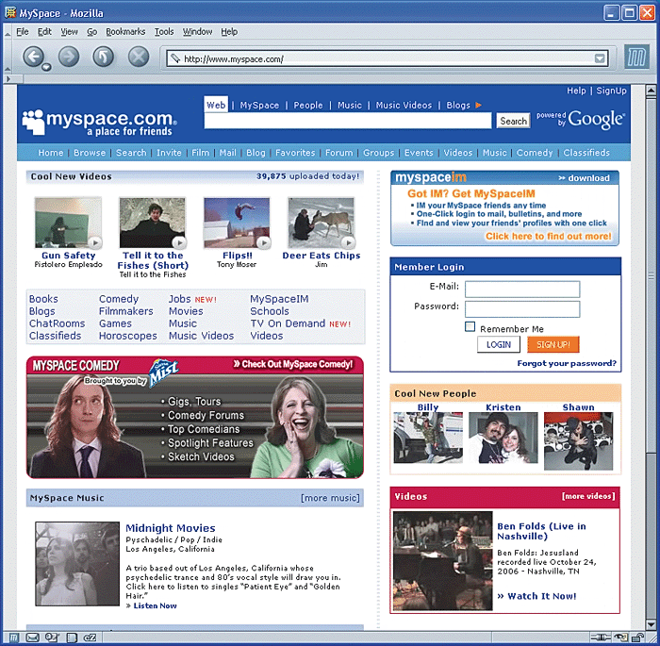Open the URL history dropdown arrow
660x646 pixels.
point(600,58)
